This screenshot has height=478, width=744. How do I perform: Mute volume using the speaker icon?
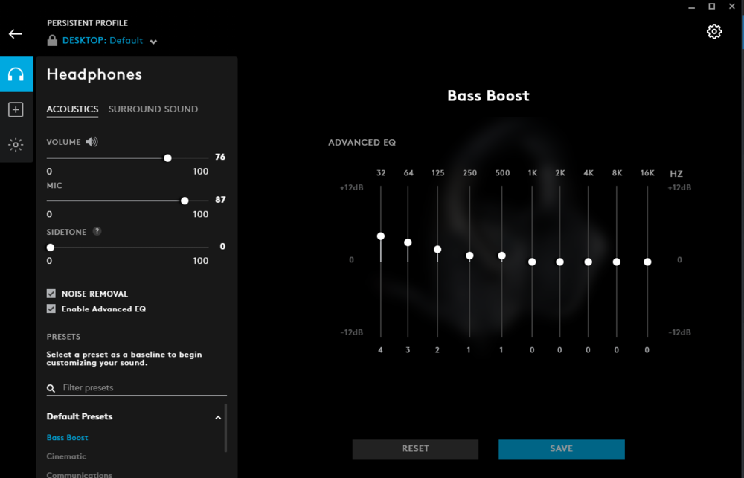[x=92, y=142]
